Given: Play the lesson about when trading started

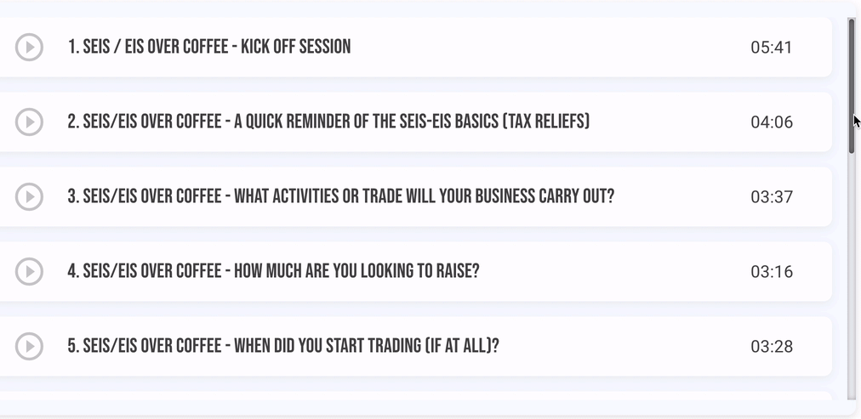Looking at the screenshot, I should [29, 346].
